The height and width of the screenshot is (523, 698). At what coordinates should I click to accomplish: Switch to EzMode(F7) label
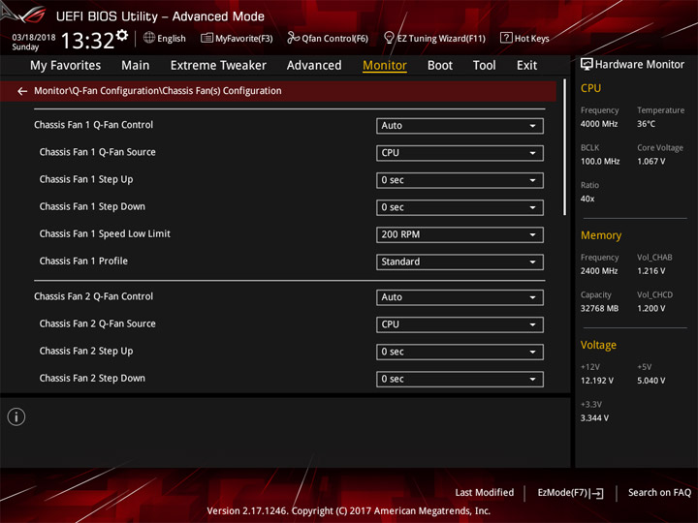(562, 493)
